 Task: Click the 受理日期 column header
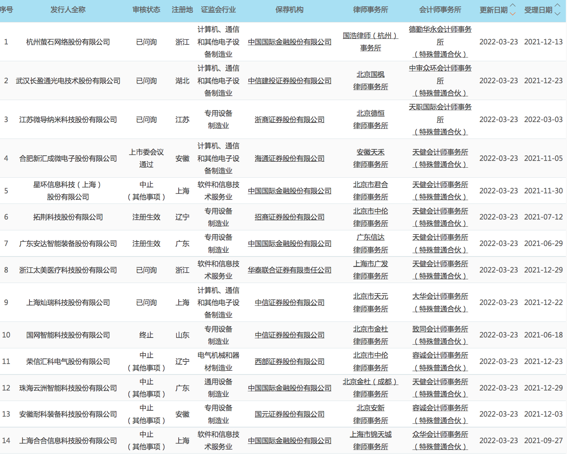tap(538, 10)
